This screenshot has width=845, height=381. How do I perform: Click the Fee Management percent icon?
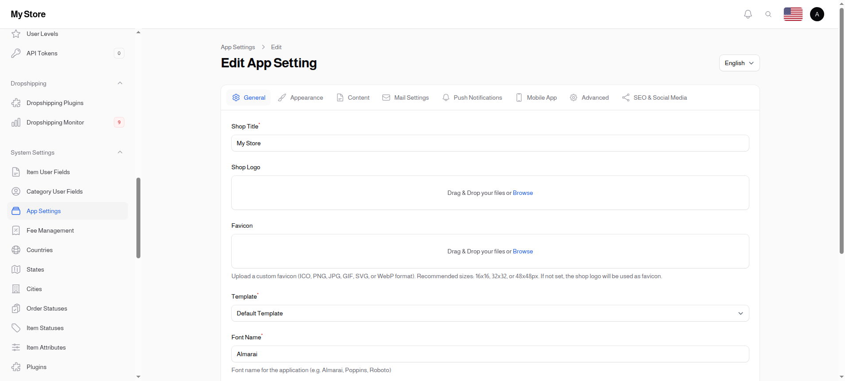click(x=16, y=230)
